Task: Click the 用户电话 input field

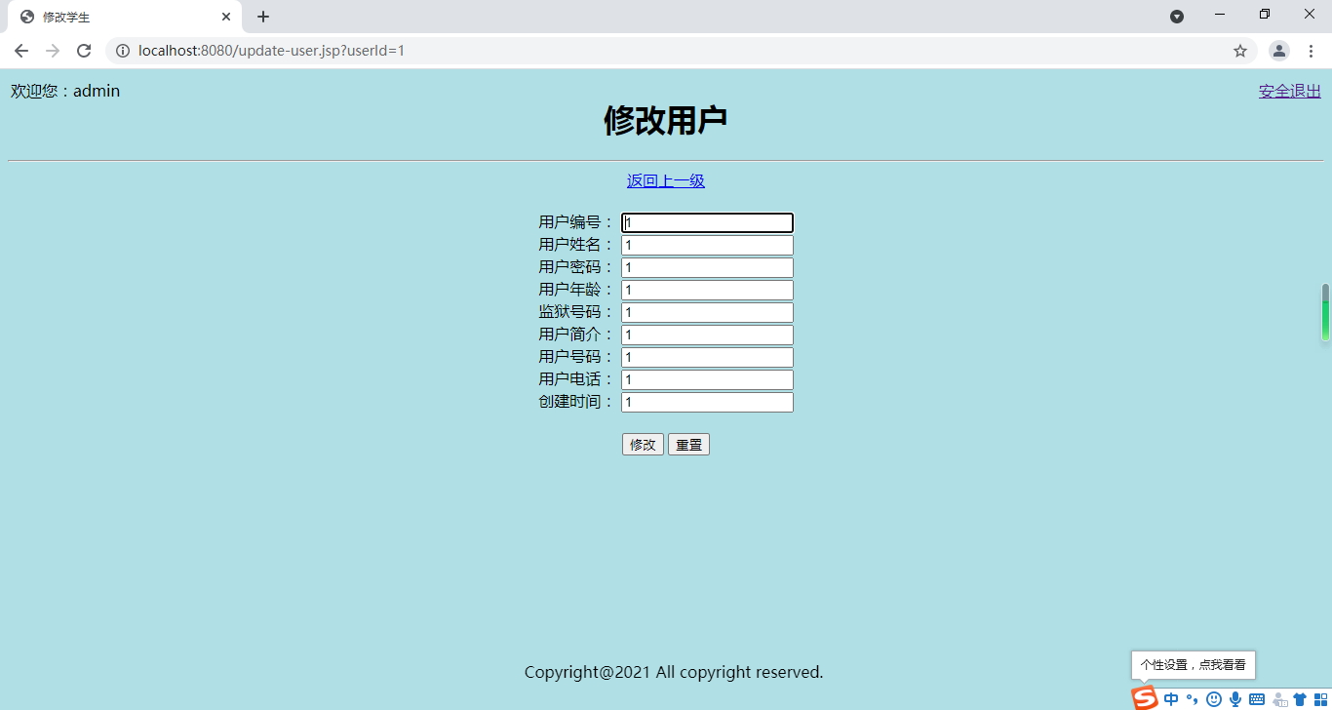Action: point(707,379)
